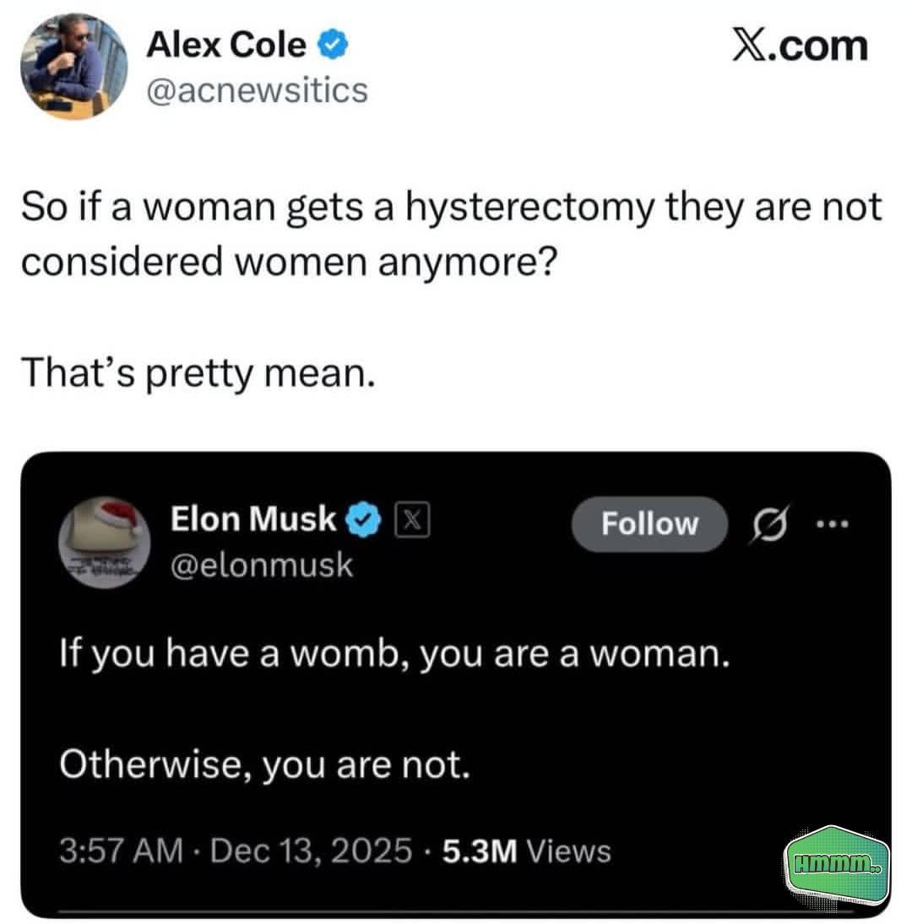Click the 5.3M Views count

coord(526,851)
